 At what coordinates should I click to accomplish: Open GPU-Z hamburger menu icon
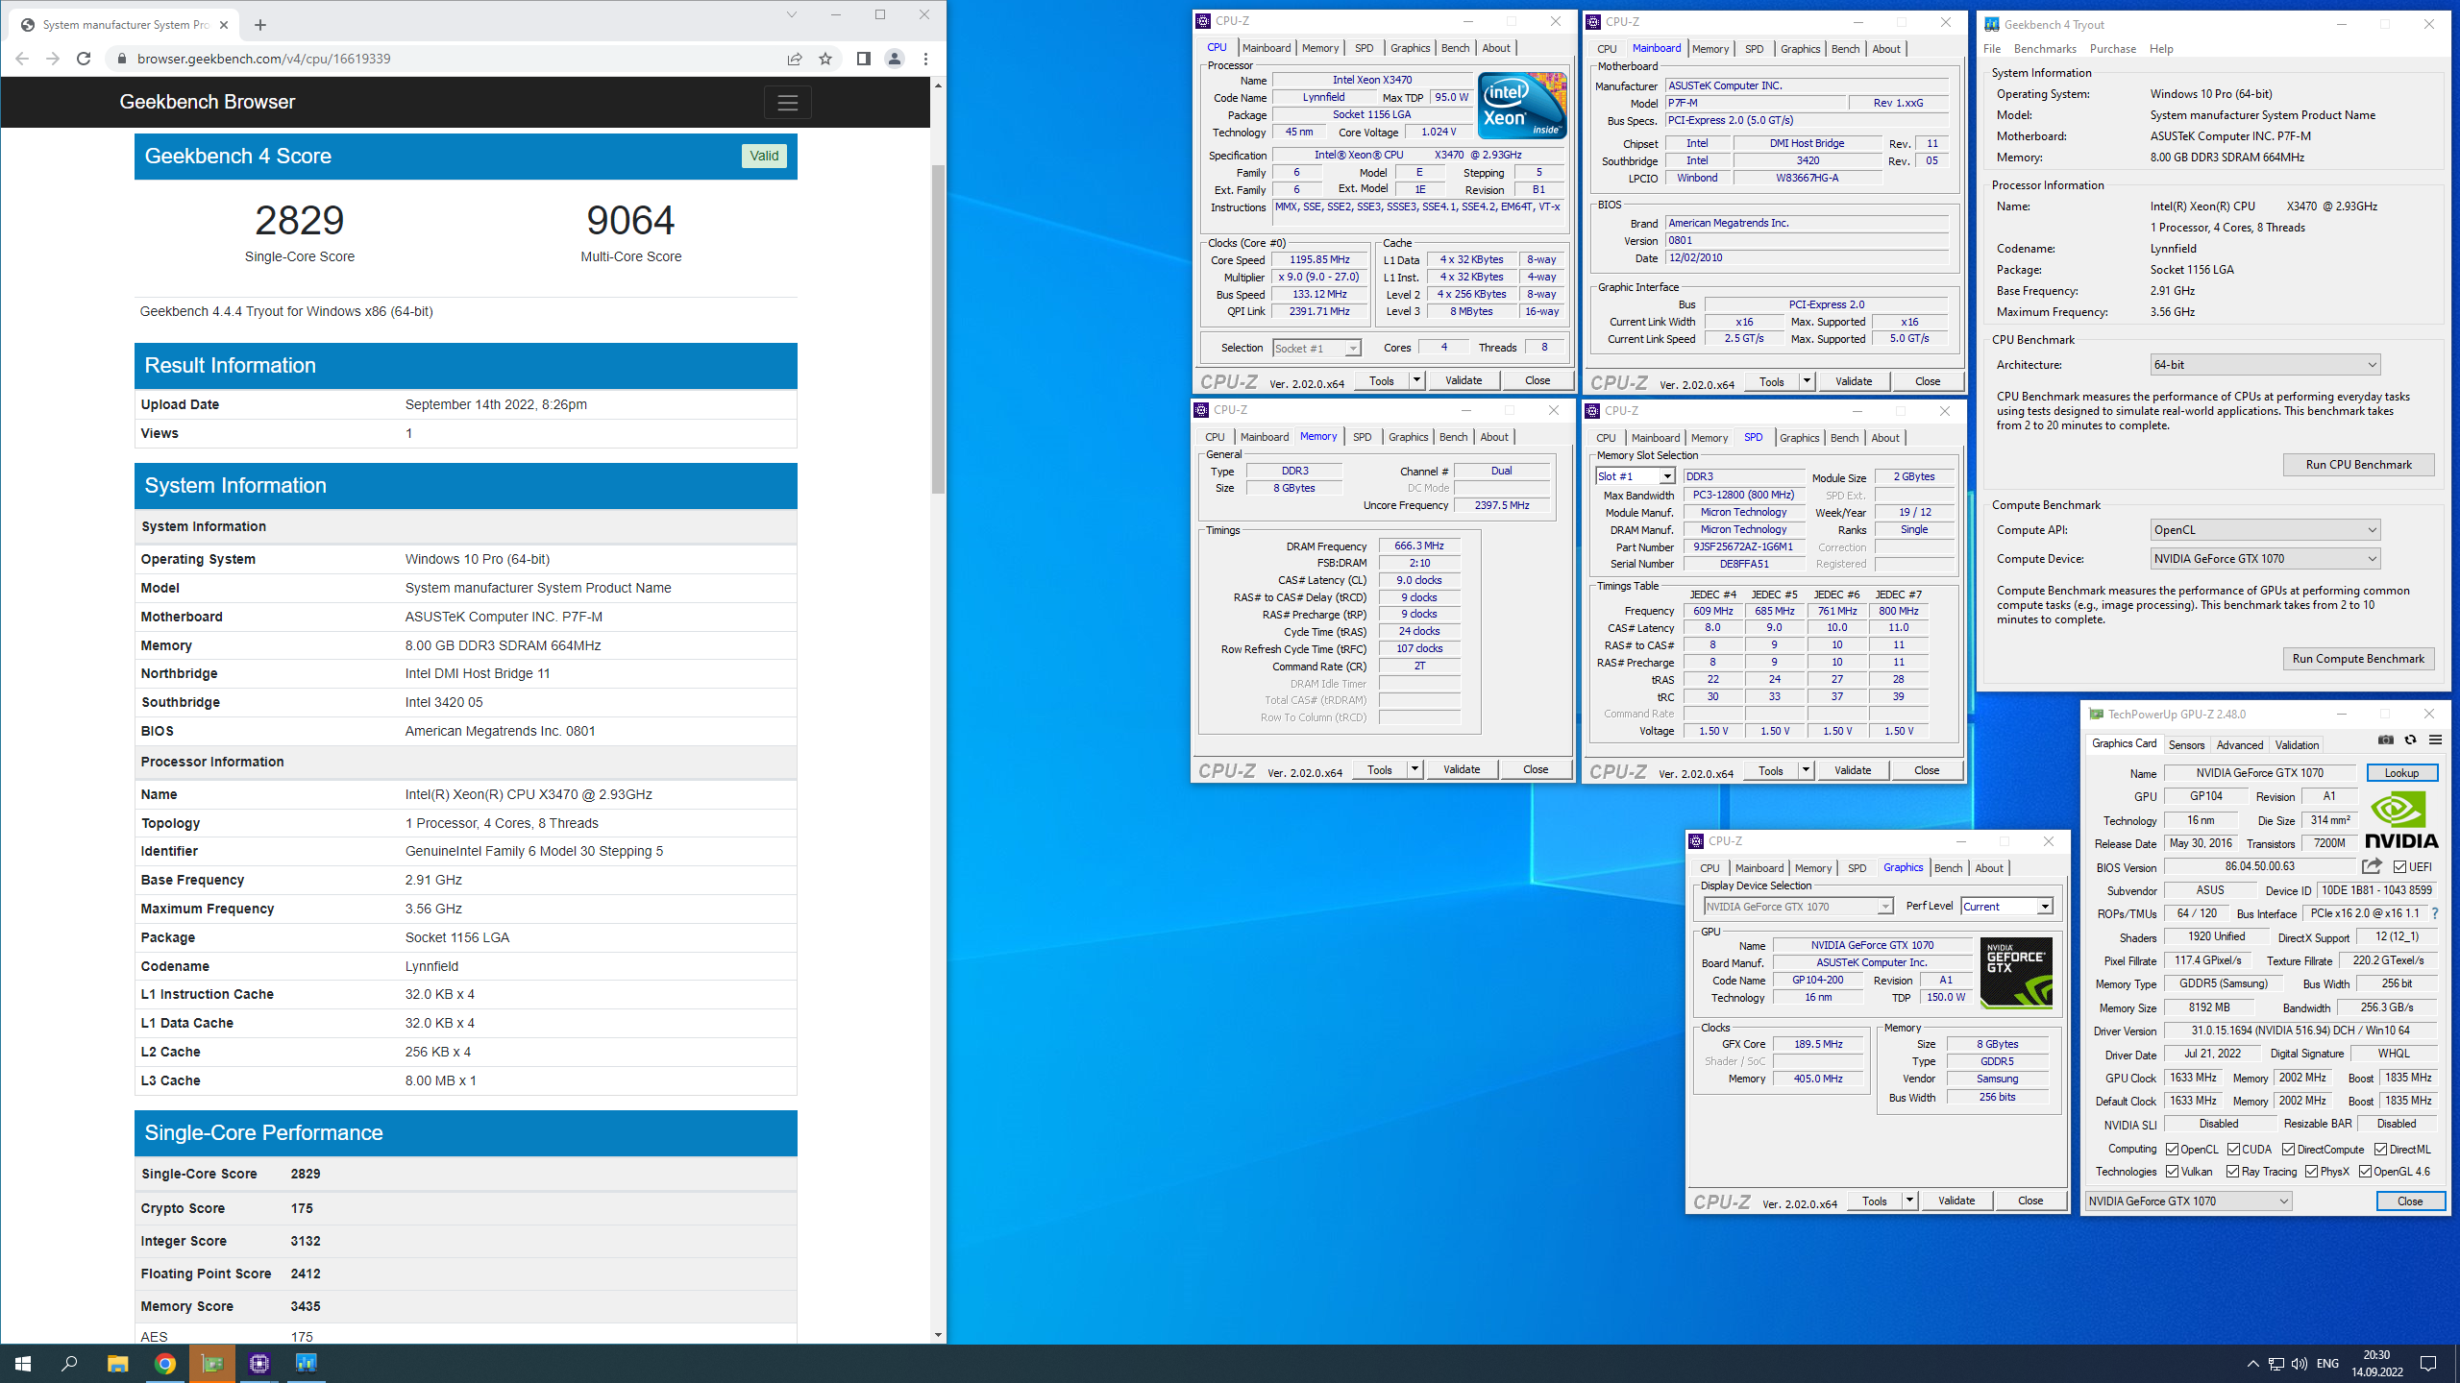point(2435,740)
